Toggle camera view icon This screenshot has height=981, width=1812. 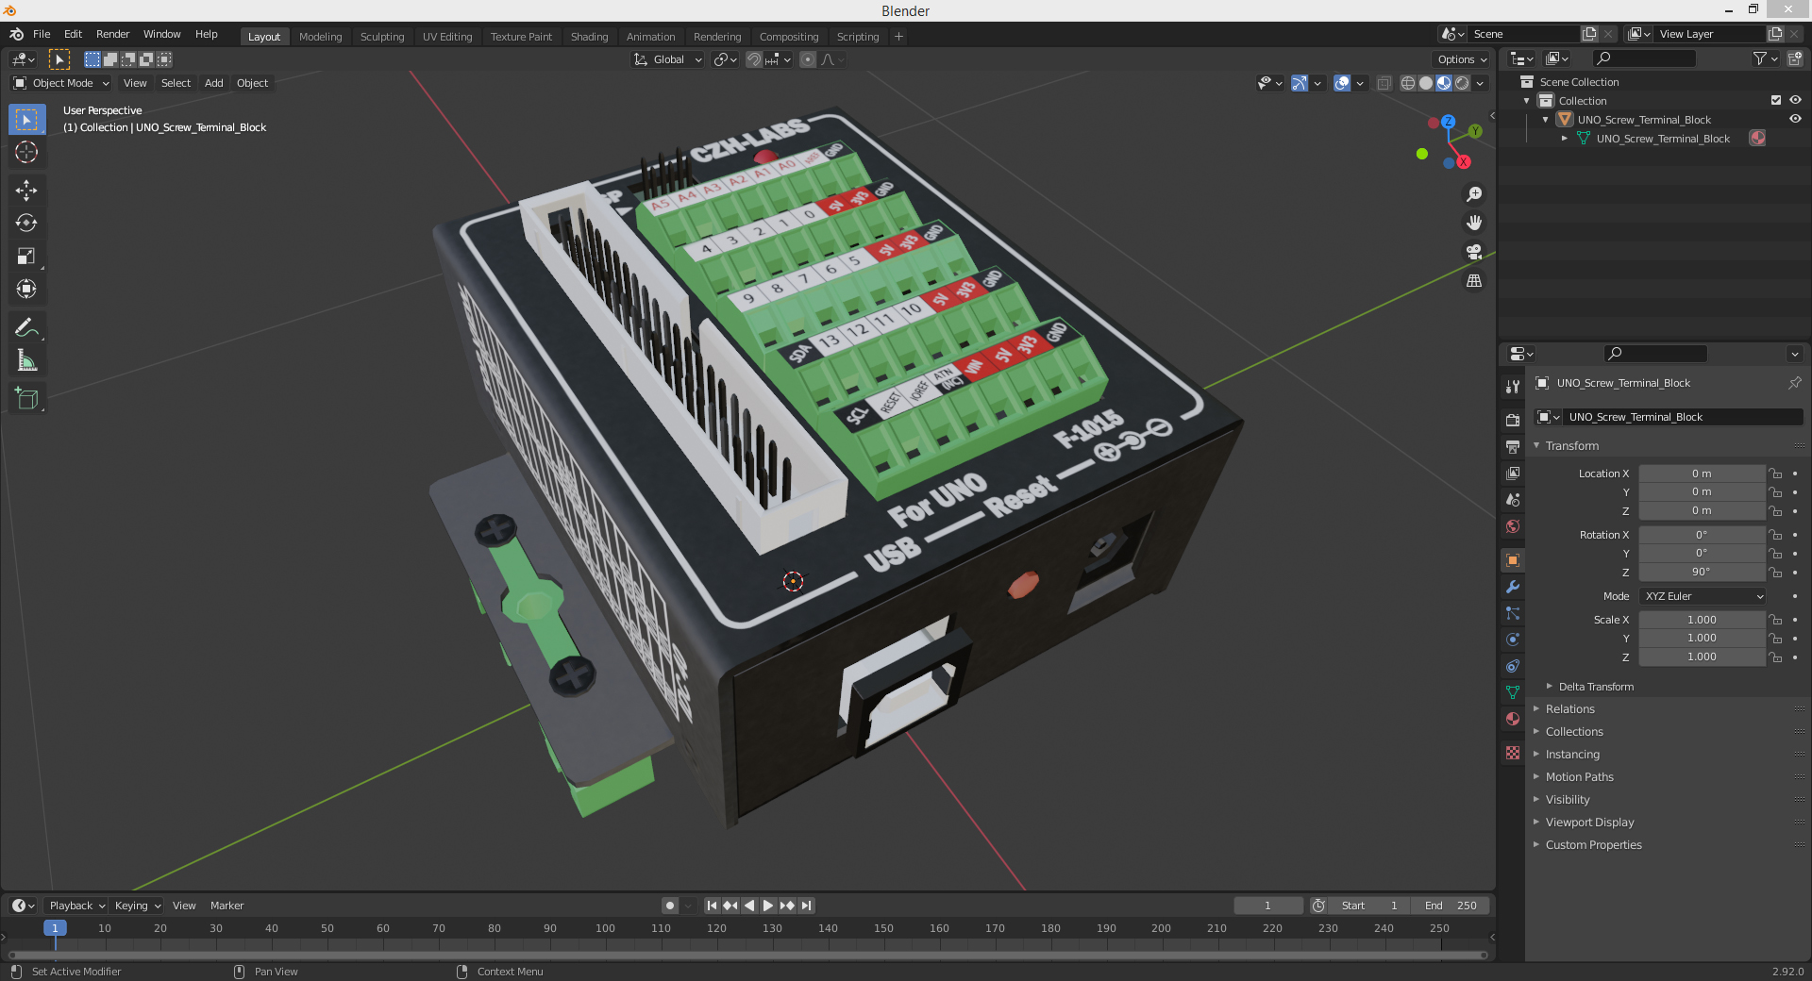pos(1473,252)
